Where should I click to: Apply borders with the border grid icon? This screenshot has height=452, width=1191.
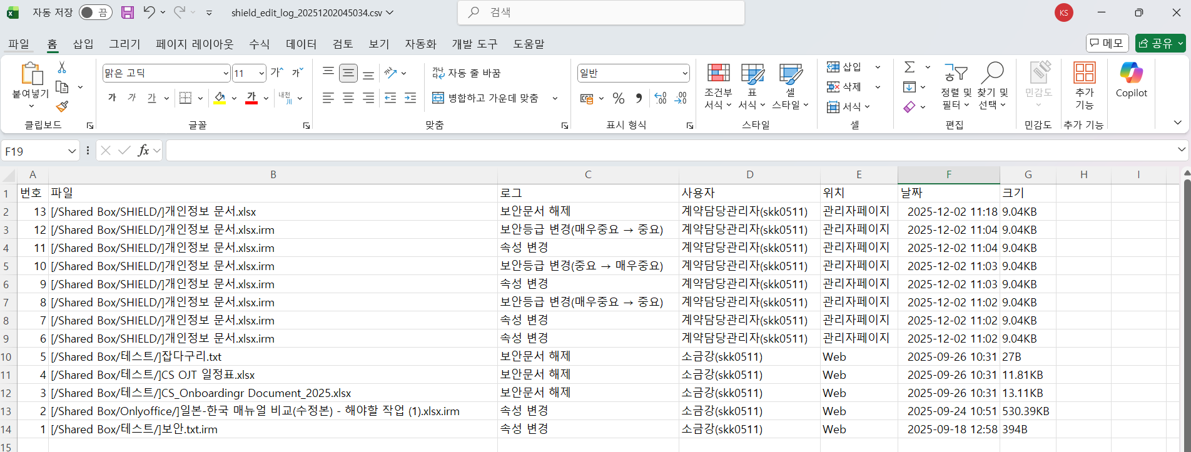click(185, 98)
